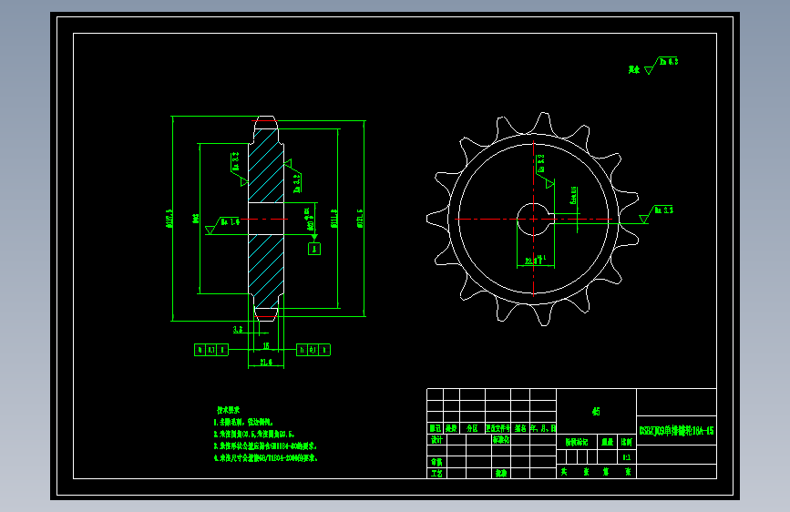
Task: Select the Ø111.8 diameter dimension
Action: (334, 219)
